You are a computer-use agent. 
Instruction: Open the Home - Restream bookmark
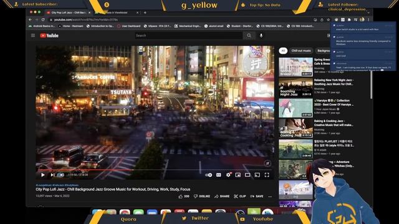[x=70, y=26]
